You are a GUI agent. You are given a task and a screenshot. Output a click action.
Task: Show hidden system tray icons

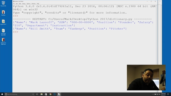point(153,94)
